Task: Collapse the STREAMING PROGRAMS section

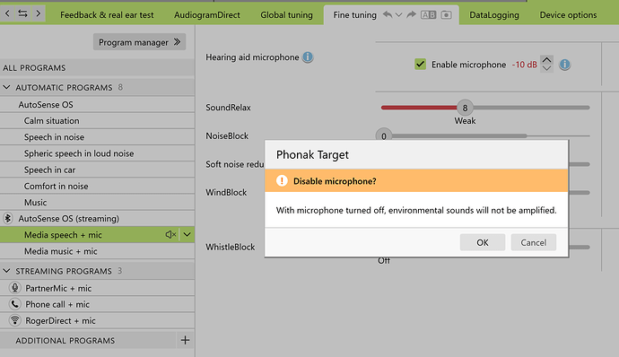Action: point(6,271)
